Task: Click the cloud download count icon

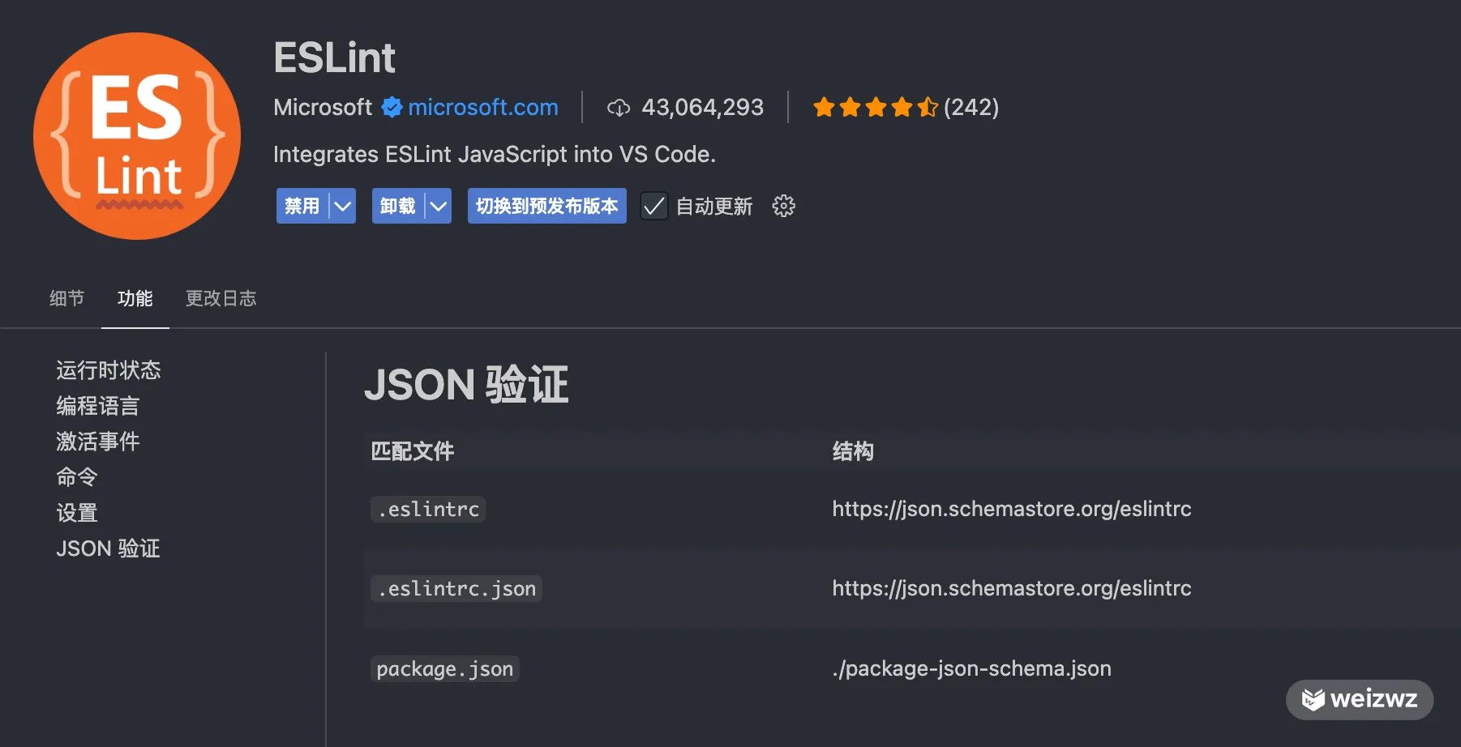Action: (619, 108)
